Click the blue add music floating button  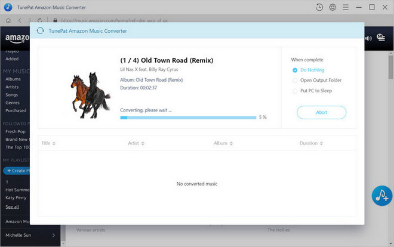click(x=382, y=196)
